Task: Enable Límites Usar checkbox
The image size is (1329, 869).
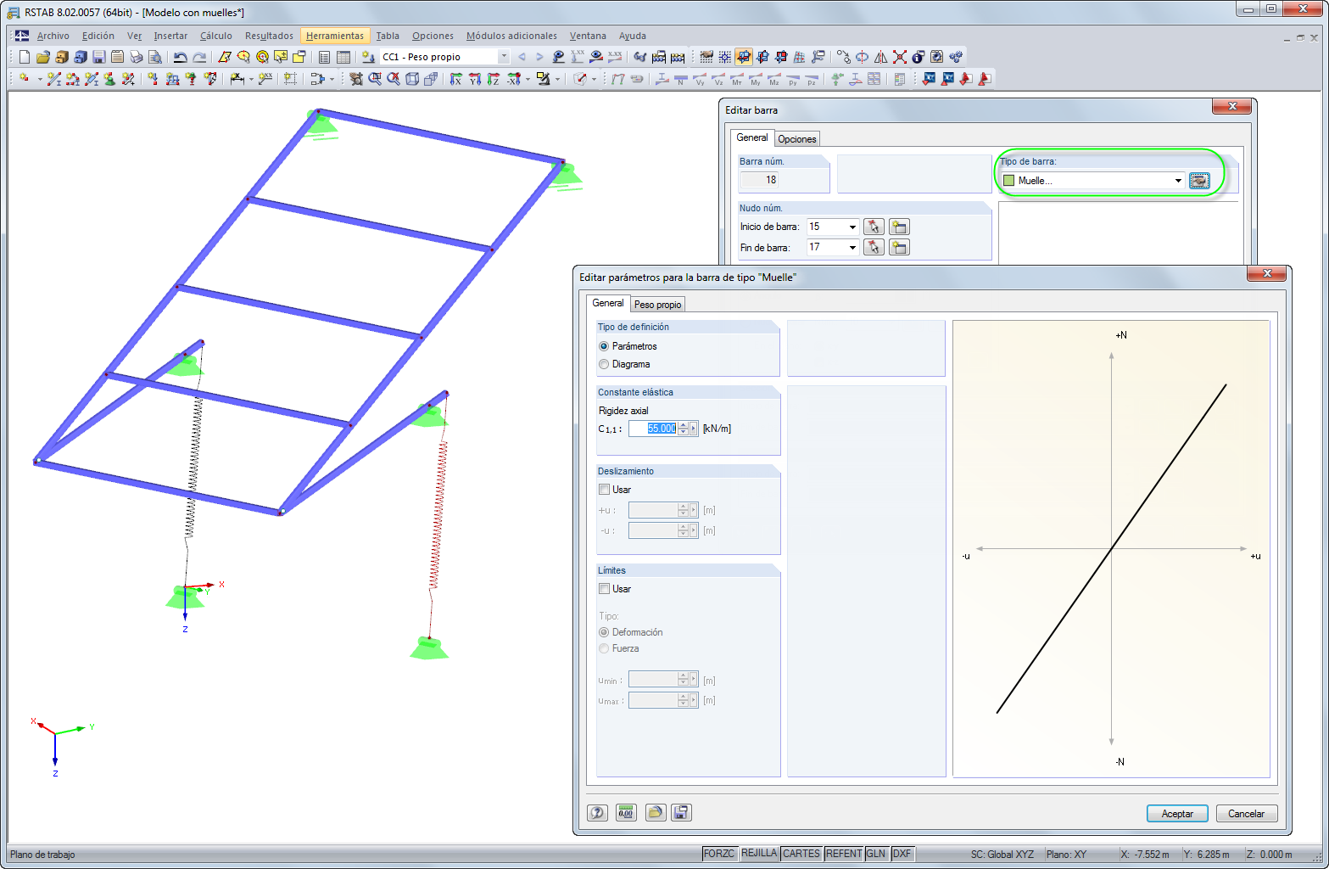Action: pyautogui.click(x=605, y=589)
